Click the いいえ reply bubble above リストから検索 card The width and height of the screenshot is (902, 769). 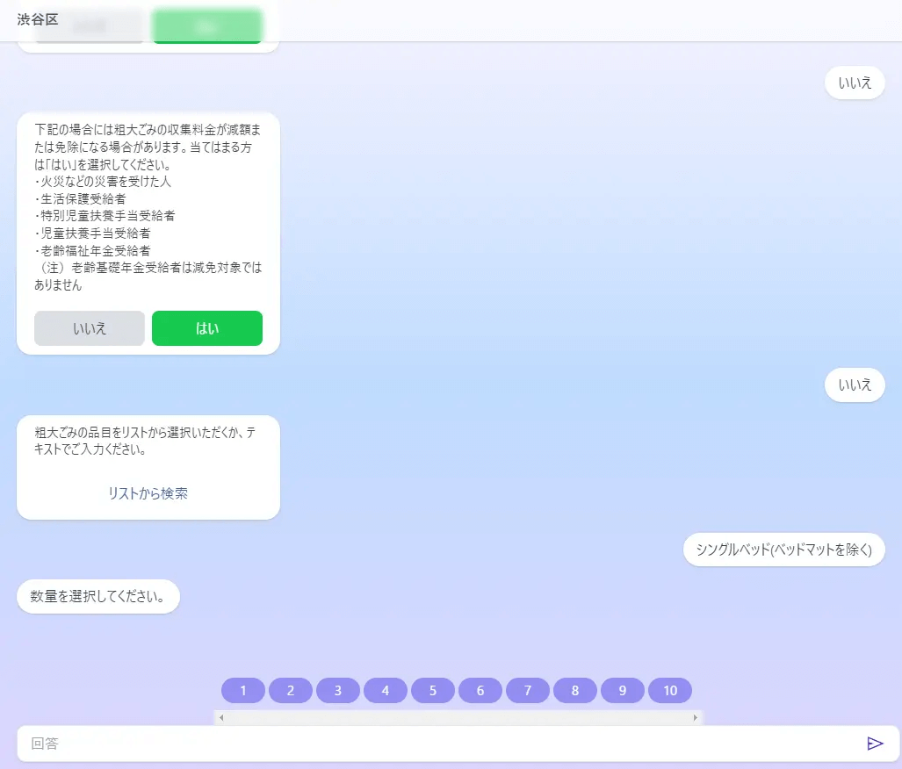point(855,384)
